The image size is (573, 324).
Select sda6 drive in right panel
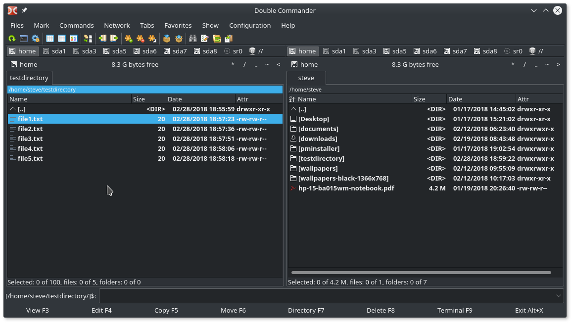coord(425,51)
